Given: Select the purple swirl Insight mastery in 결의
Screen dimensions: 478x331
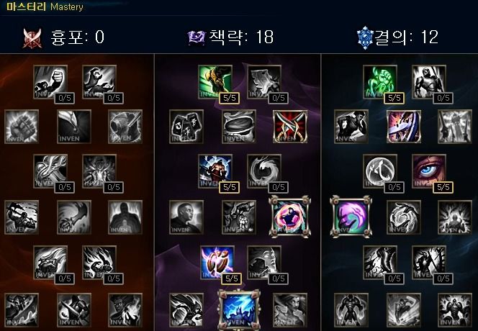Looking at the screenshot, I should (x=351, y=217).
